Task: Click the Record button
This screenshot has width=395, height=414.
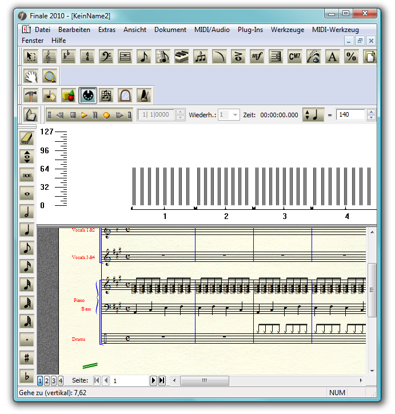Action: click(106, 115)
